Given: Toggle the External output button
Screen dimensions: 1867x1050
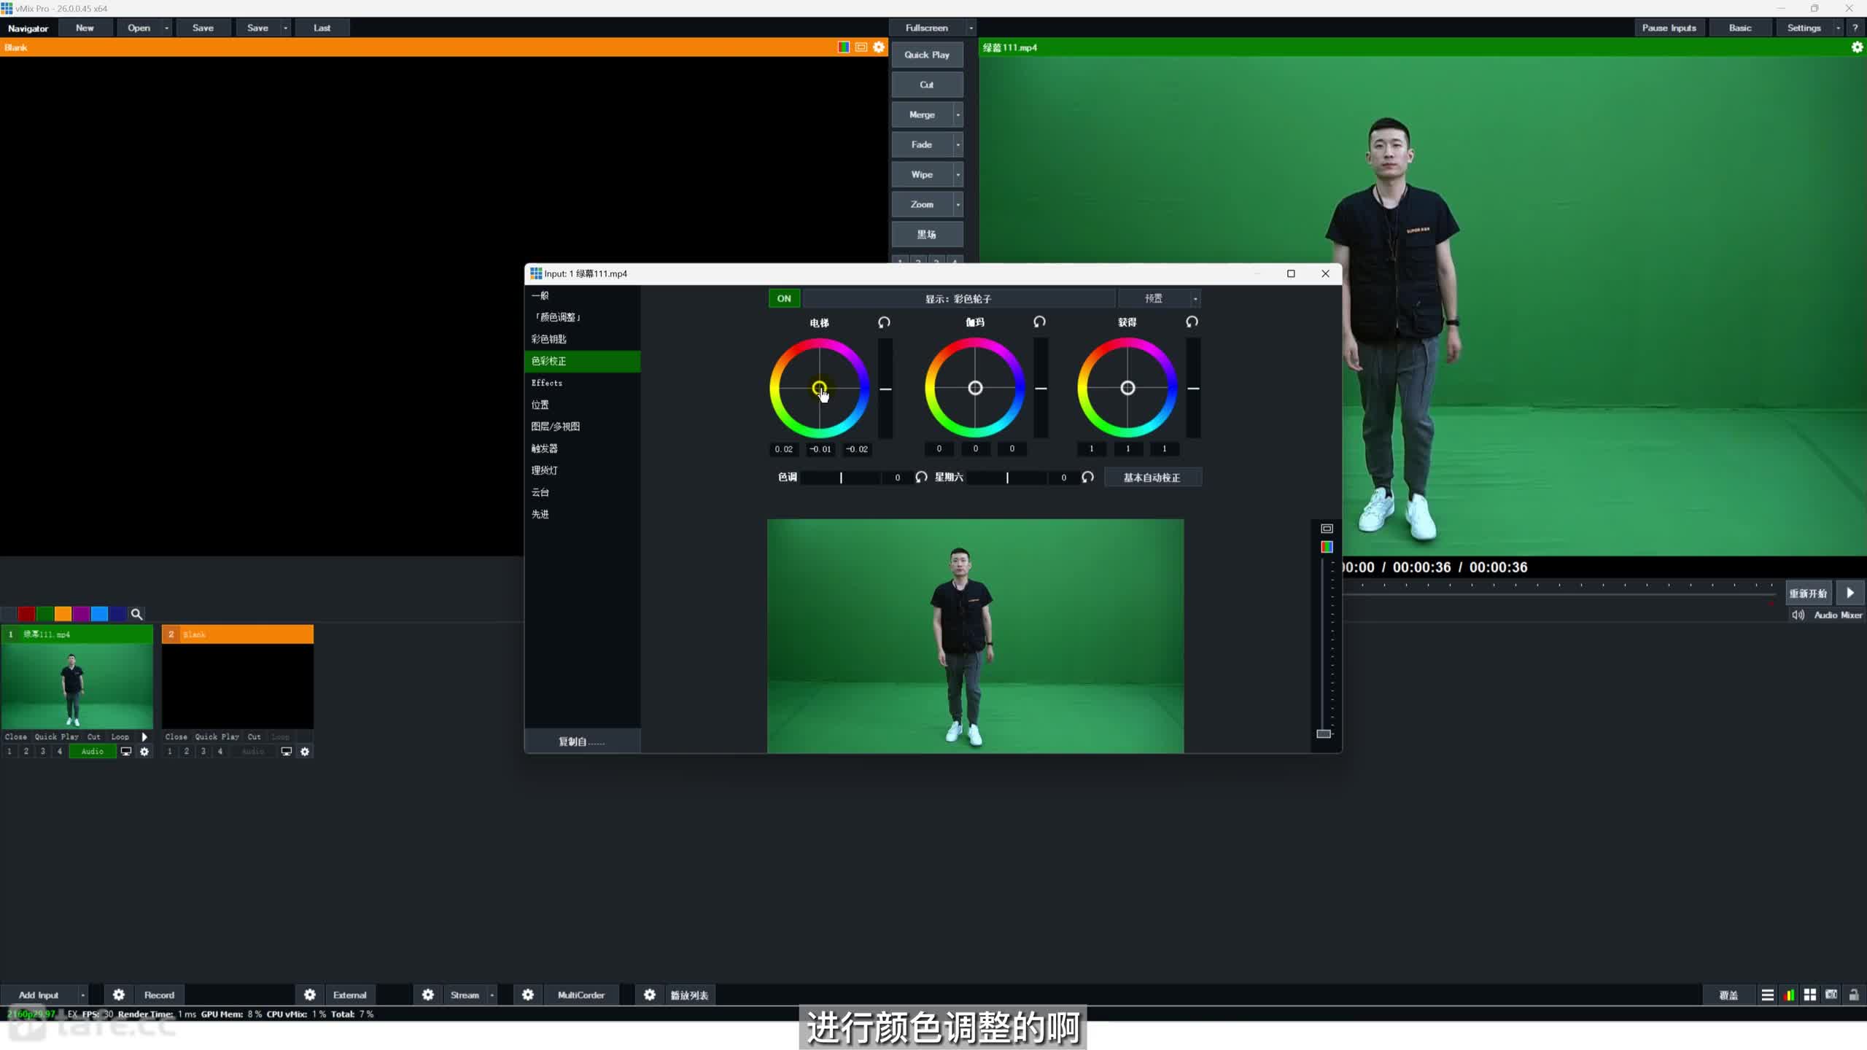Looking at the screenshot, I should pos(350,995).
